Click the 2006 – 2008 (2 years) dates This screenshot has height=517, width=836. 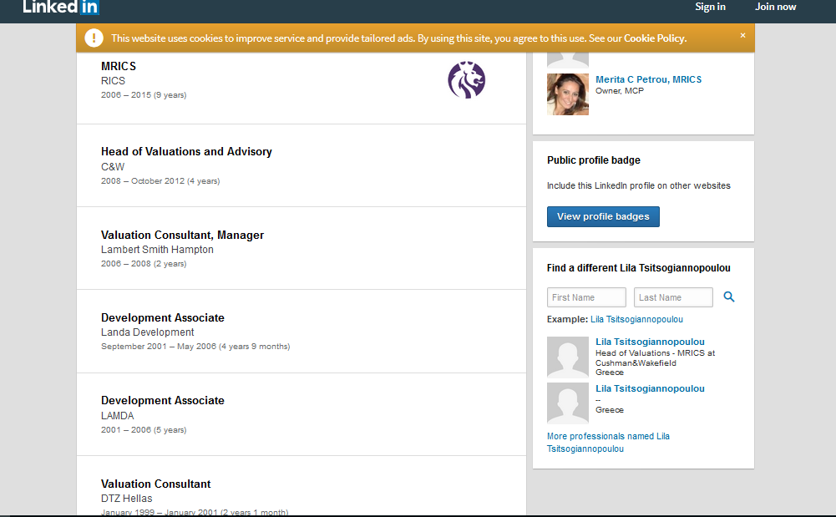(144, 264)
